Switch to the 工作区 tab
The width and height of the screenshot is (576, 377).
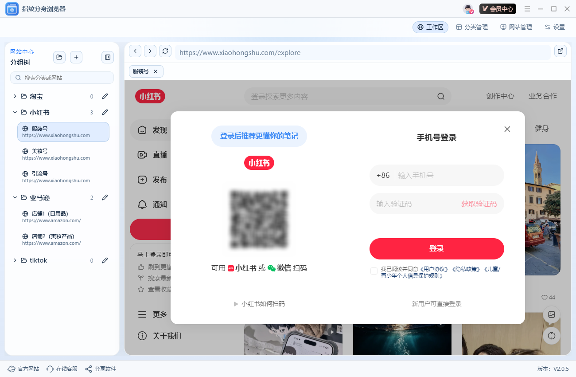click(x=430, y=27)
